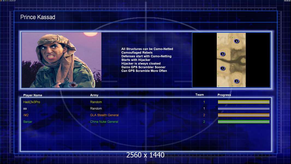Click the desert map preview thumbnail
Viewport: 291px width, 164px height.
coord(231,60)
